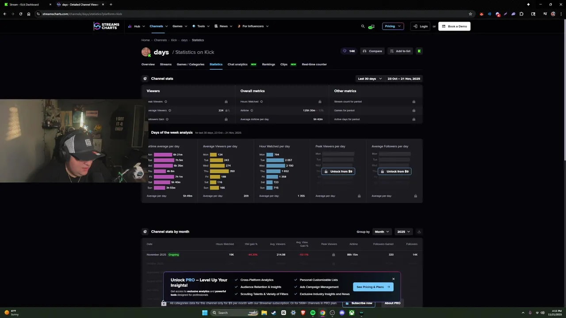The image size is (566, 318).
Task: Open Discord from the taskbar
Action: (x=342, y=313)
